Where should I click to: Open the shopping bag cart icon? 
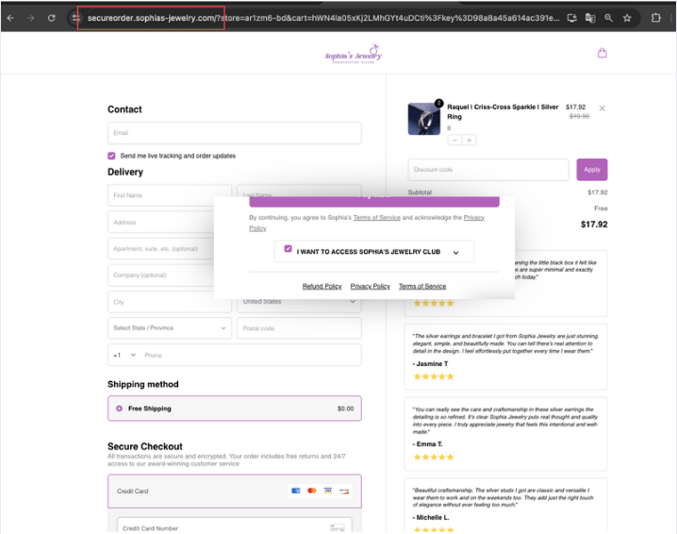[x=602, y=53]
